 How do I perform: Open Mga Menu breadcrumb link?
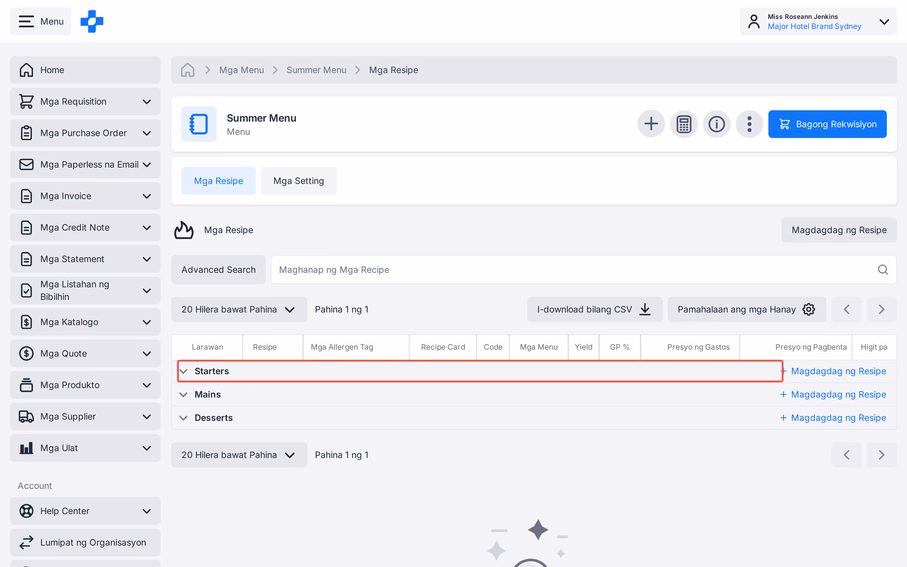pyautogui.click(x=241, y=70)
